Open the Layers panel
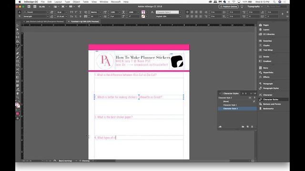This screenshot has width=305, height=171. click(x=266, y=29)
